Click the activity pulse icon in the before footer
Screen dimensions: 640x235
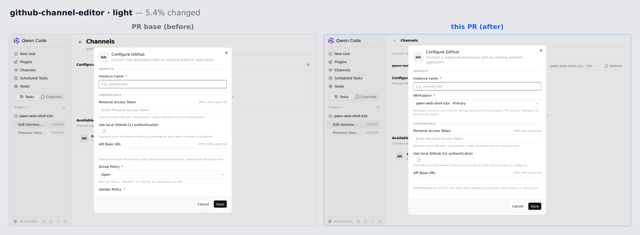click(x=58, y=221)
